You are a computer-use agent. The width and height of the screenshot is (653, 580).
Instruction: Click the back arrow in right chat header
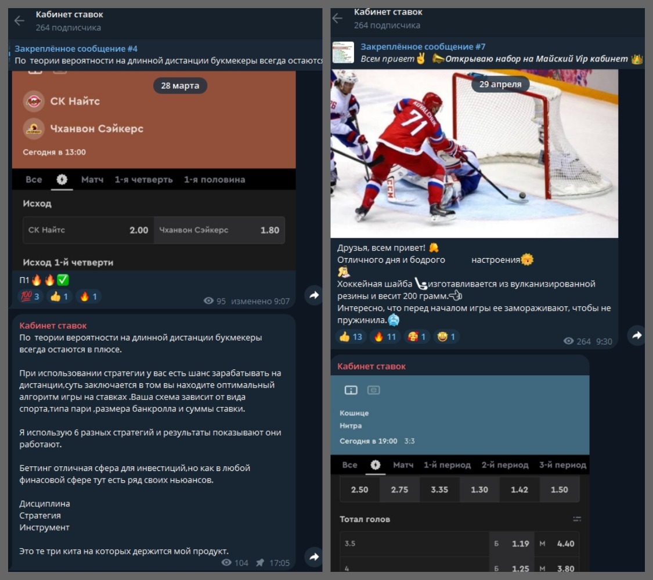pyautogui.click(x=338, y=19)
